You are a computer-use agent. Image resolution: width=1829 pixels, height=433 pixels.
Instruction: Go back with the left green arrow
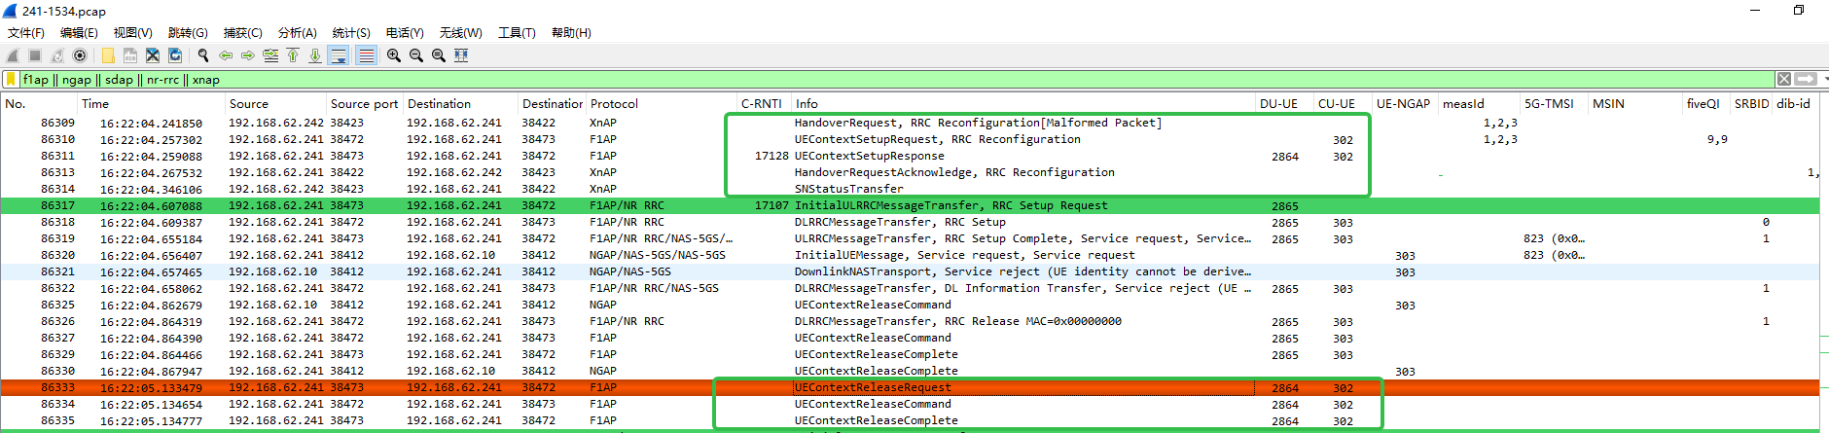226,55
